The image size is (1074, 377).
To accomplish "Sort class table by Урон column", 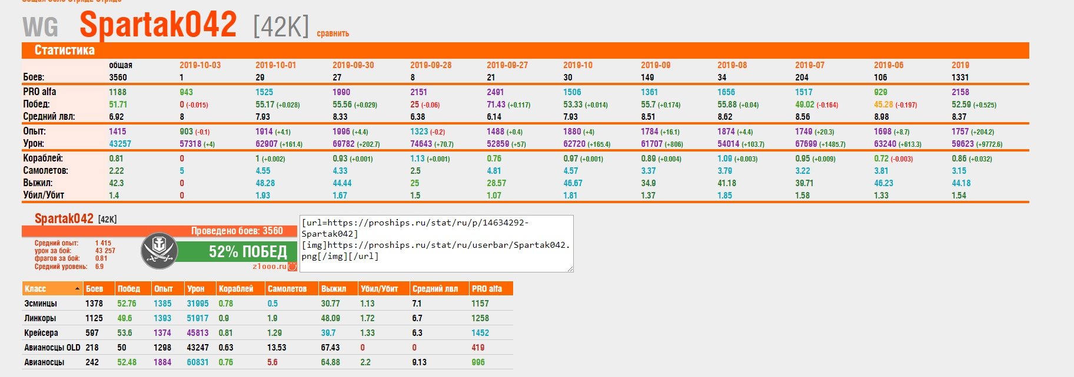I will pos(200,288).
